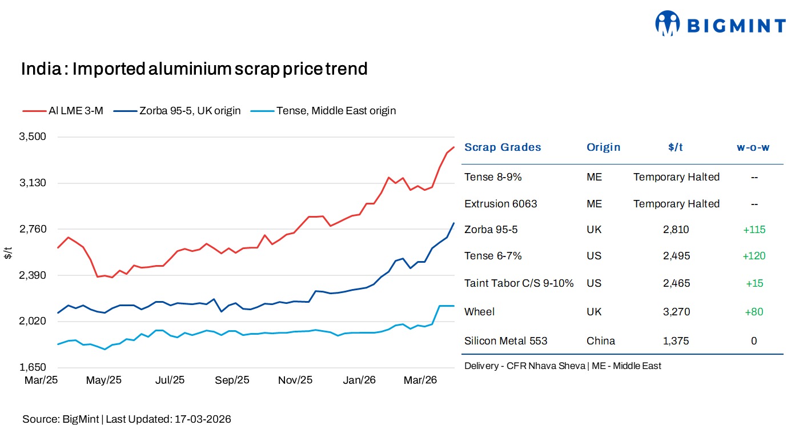The width and height of the screenshot is (791, 437).
Task: Click the w-o-w column header
Action: (753, 147)
